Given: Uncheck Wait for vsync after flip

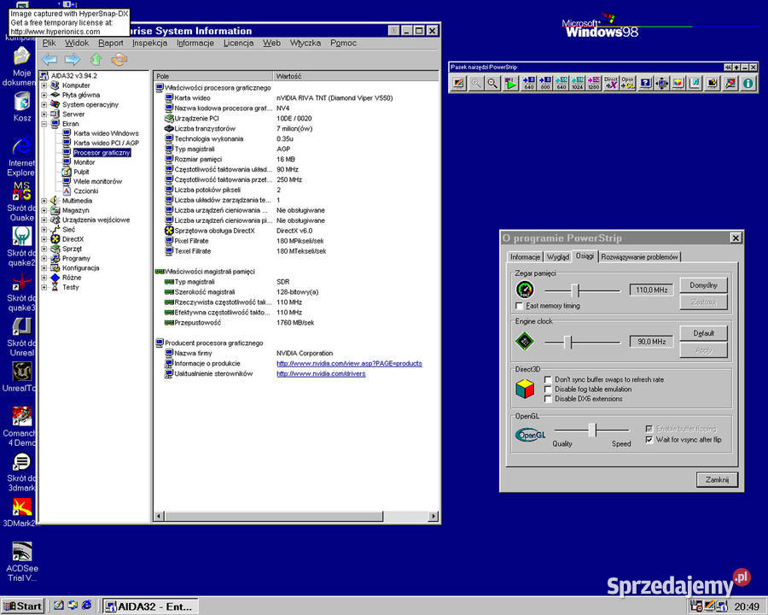Looking at the screenshot, I should pos(649,440).
